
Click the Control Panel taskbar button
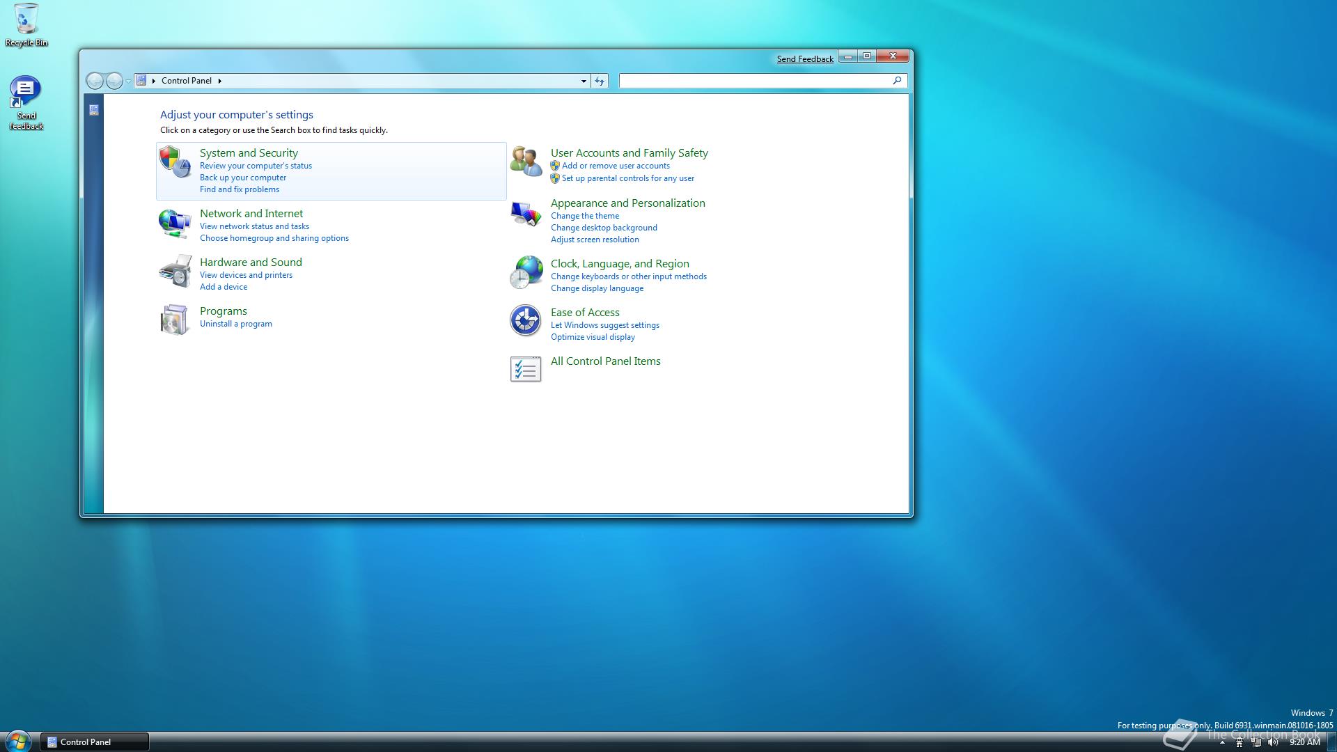[x=95, y=742]
